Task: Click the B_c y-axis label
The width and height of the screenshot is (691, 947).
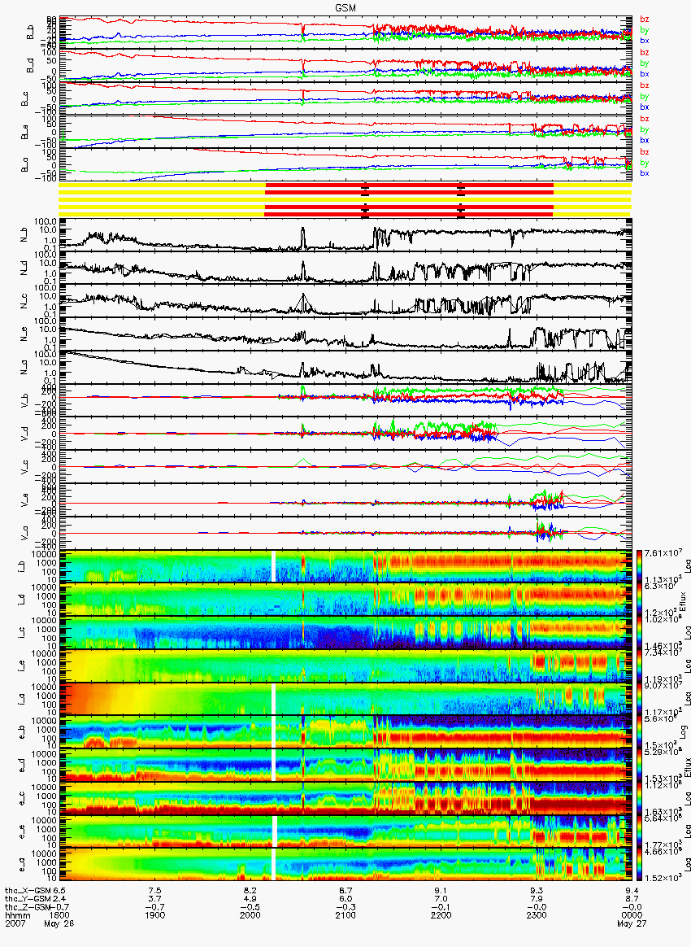Action: [x=25, y=99]
